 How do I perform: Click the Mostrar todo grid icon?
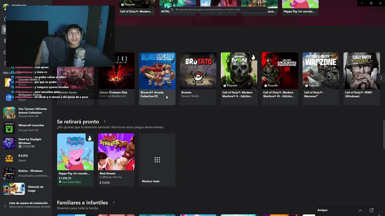(157, 160)
